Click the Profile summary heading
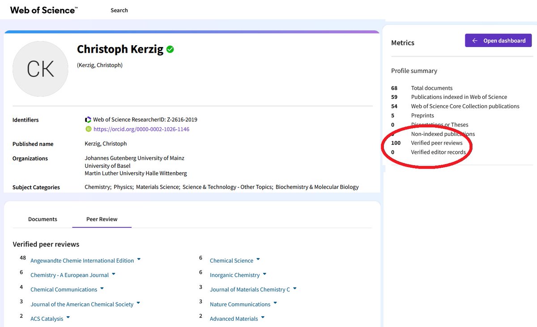537x327 pixels. (x=414, y=71)
